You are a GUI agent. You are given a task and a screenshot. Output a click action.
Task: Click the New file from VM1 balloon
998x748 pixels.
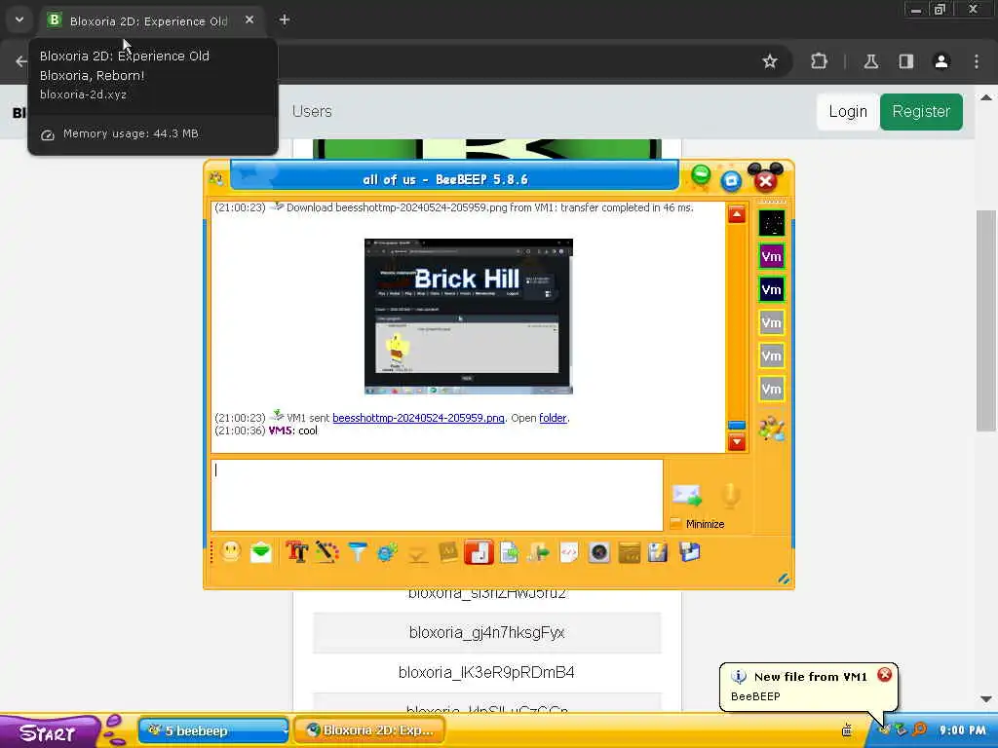tap(808, 687)
